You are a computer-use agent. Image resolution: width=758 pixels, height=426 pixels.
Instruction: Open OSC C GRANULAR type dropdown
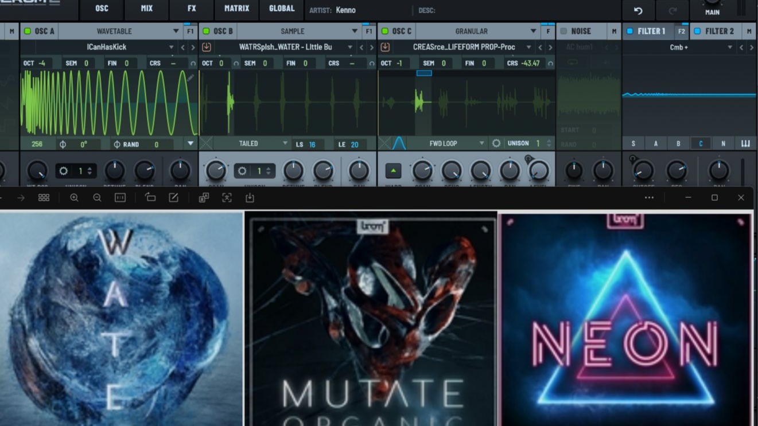[477, 31]
